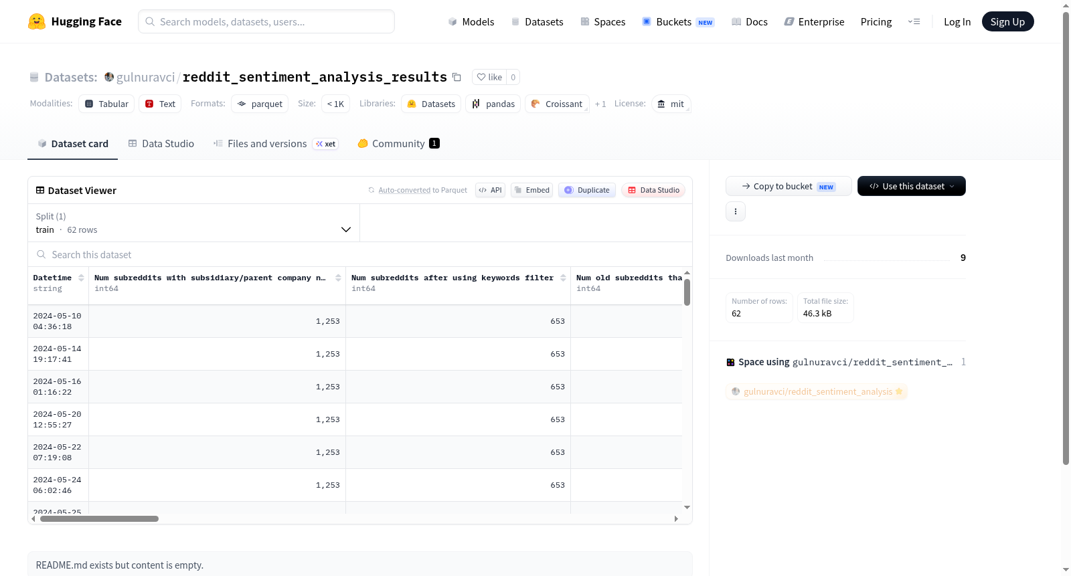Click the table scroll left arrow
1071x576 pixels.
click(33, 518)
